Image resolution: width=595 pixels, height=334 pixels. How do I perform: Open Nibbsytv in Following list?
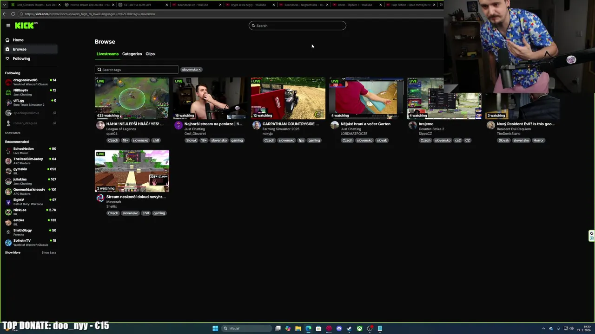pos(31,92)
